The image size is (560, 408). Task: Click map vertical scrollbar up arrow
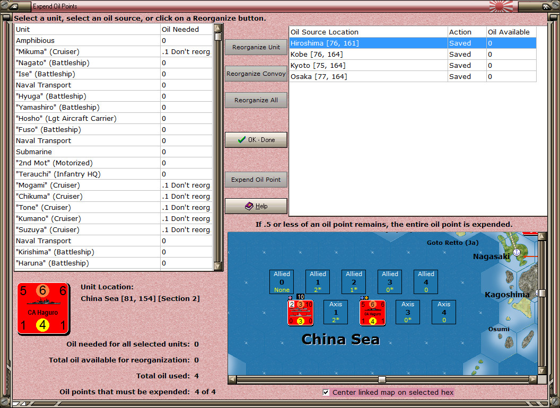[542, 236]
